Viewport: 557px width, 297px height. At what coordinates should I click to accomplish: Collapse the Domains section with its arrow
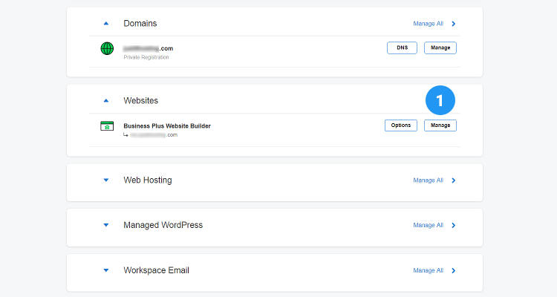click(x=106, y=24)
